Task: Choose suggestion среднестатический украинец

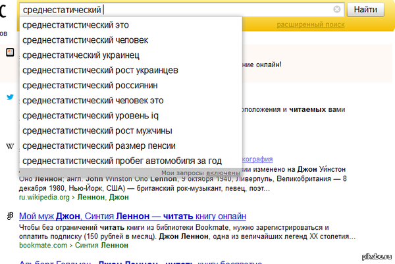Action: (131, 55)
